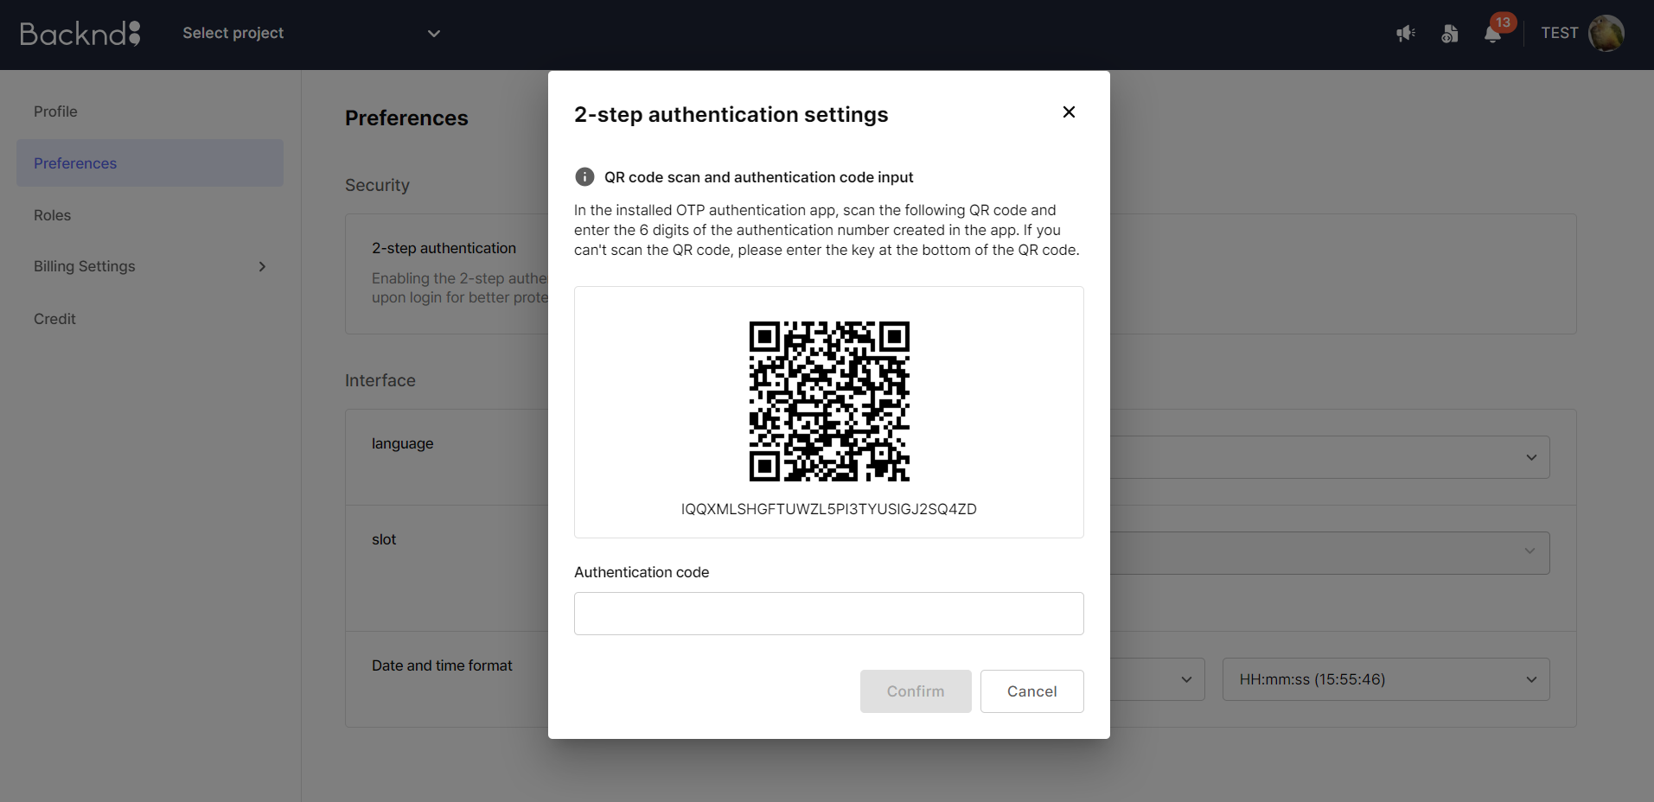This screenshot has width=1654, height=802.
Task: Close the 2-step authentication dialog
Action: coord(1069,112)
